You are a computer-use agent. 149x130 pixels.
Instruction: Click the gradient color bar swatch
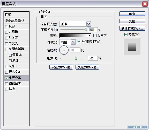(x=74, y=36)
